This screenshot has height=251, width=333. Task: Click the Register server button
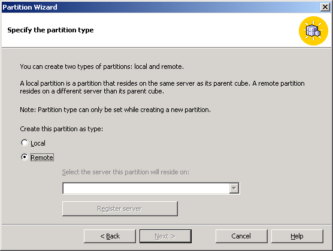click(120, 208)
